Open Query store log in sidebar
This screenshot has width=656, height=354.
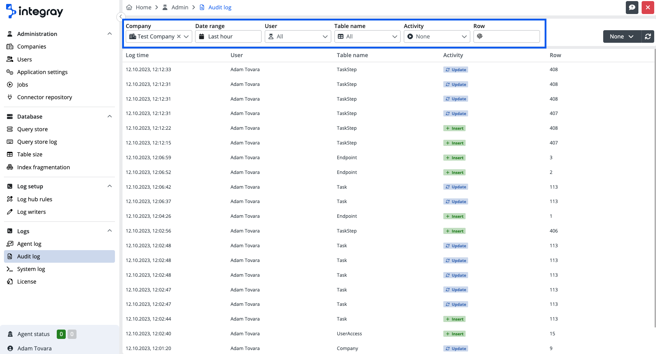pos(37,142)
